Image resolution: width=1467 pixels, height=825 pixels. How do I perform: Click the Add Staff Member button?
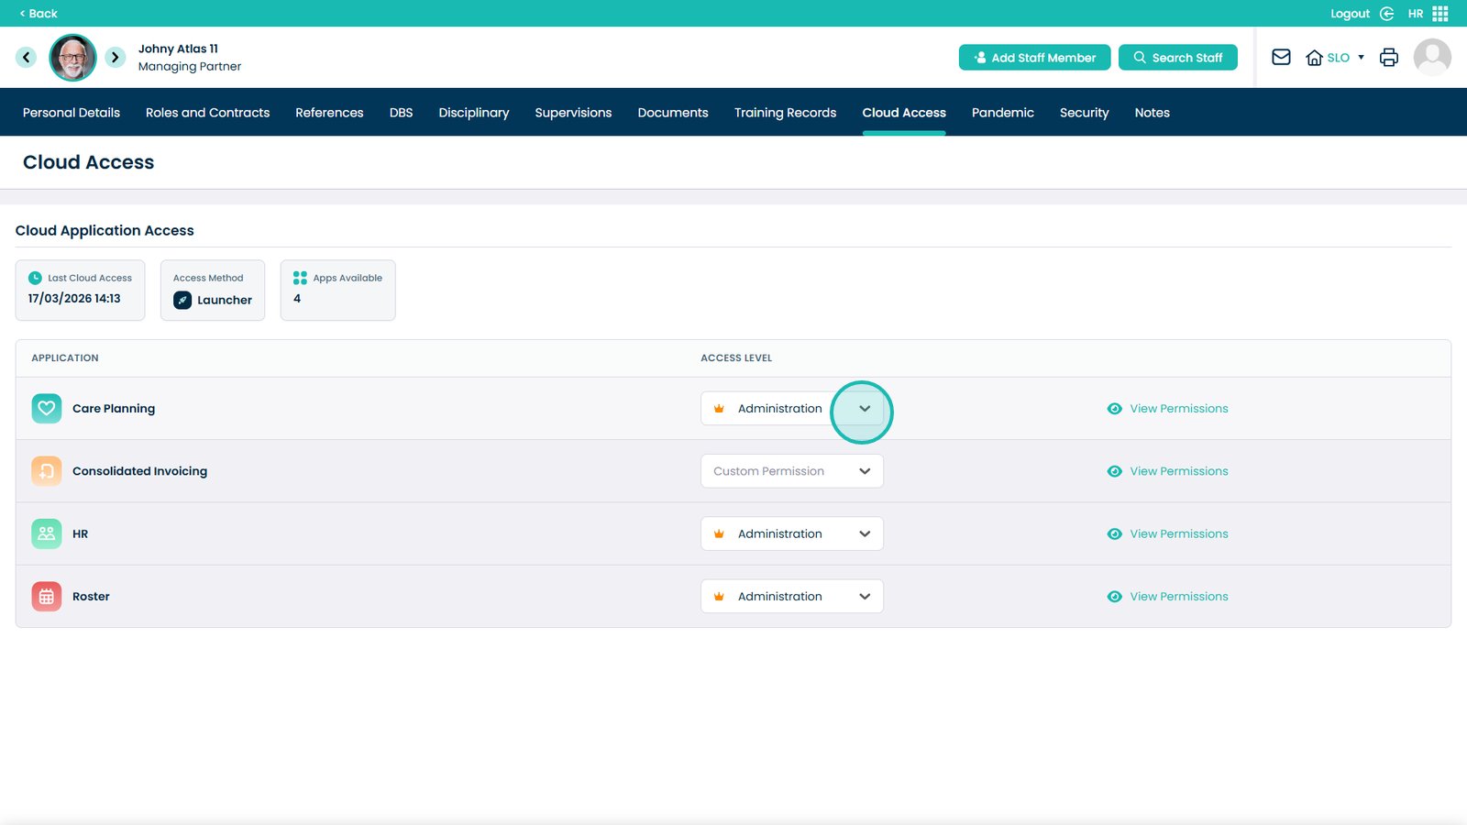point(1034,58)
